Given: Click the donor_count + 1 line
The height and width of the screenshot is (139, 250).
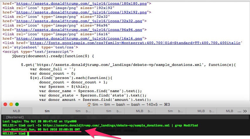Looking at the screenshot, I should click(x=73, y=82).
